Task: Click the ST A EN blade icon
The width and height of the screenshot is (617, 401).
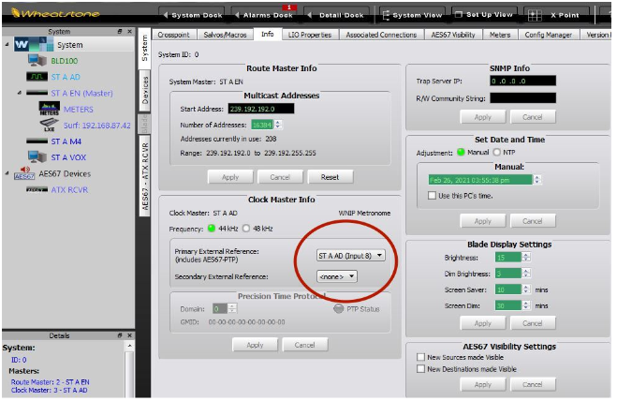Action: (37, 93)
